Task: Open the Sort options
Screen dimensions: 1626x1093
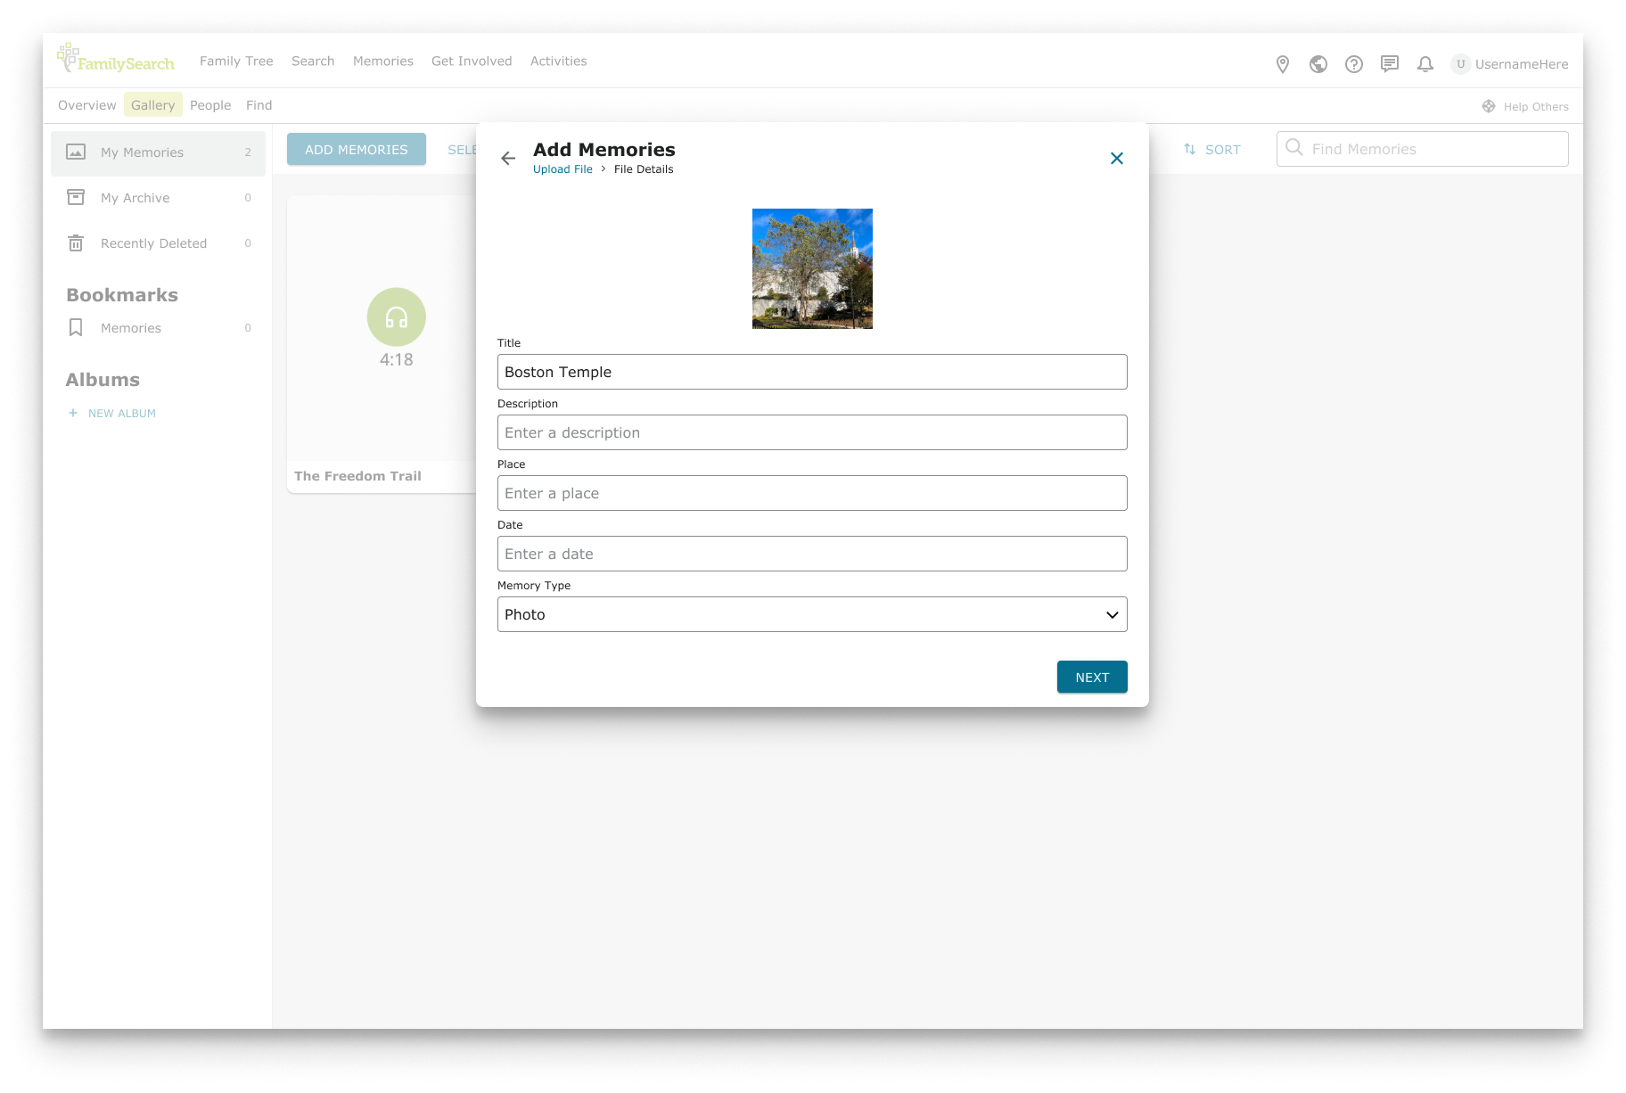Action: (x=1212, y=150)
